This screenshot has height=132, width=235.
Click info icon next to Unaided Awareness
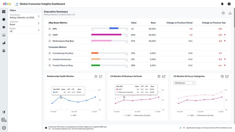50,59
